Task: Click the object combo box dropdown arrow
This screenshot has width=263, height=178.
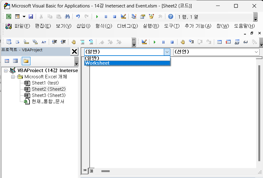Action: 167,52
